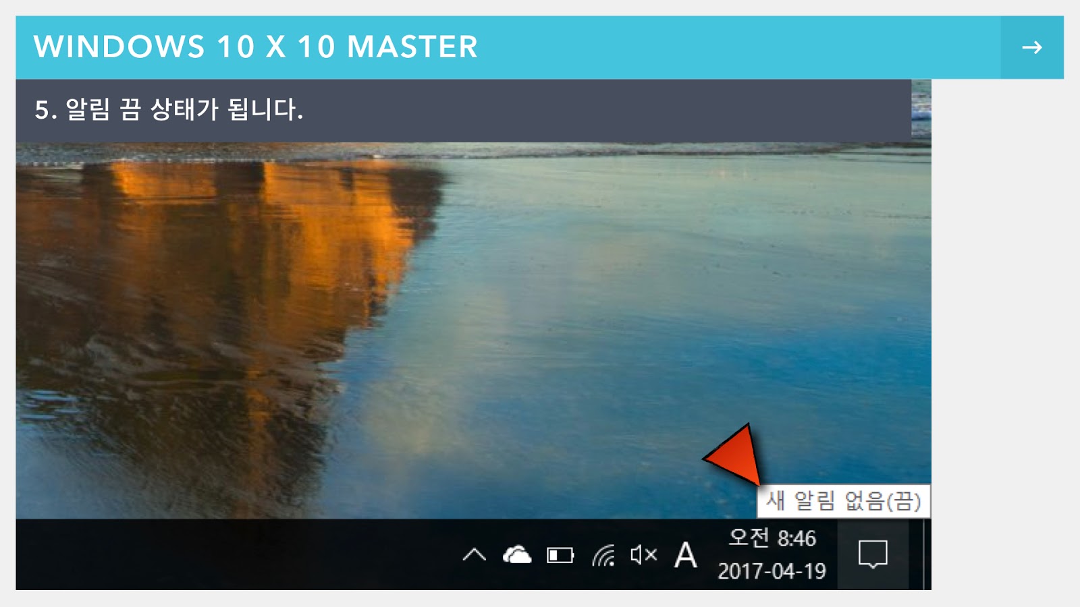The height and width of the screenshot is (607, 1080).
Task: Click the sandy shoreline under the caption
Action: 473,151
